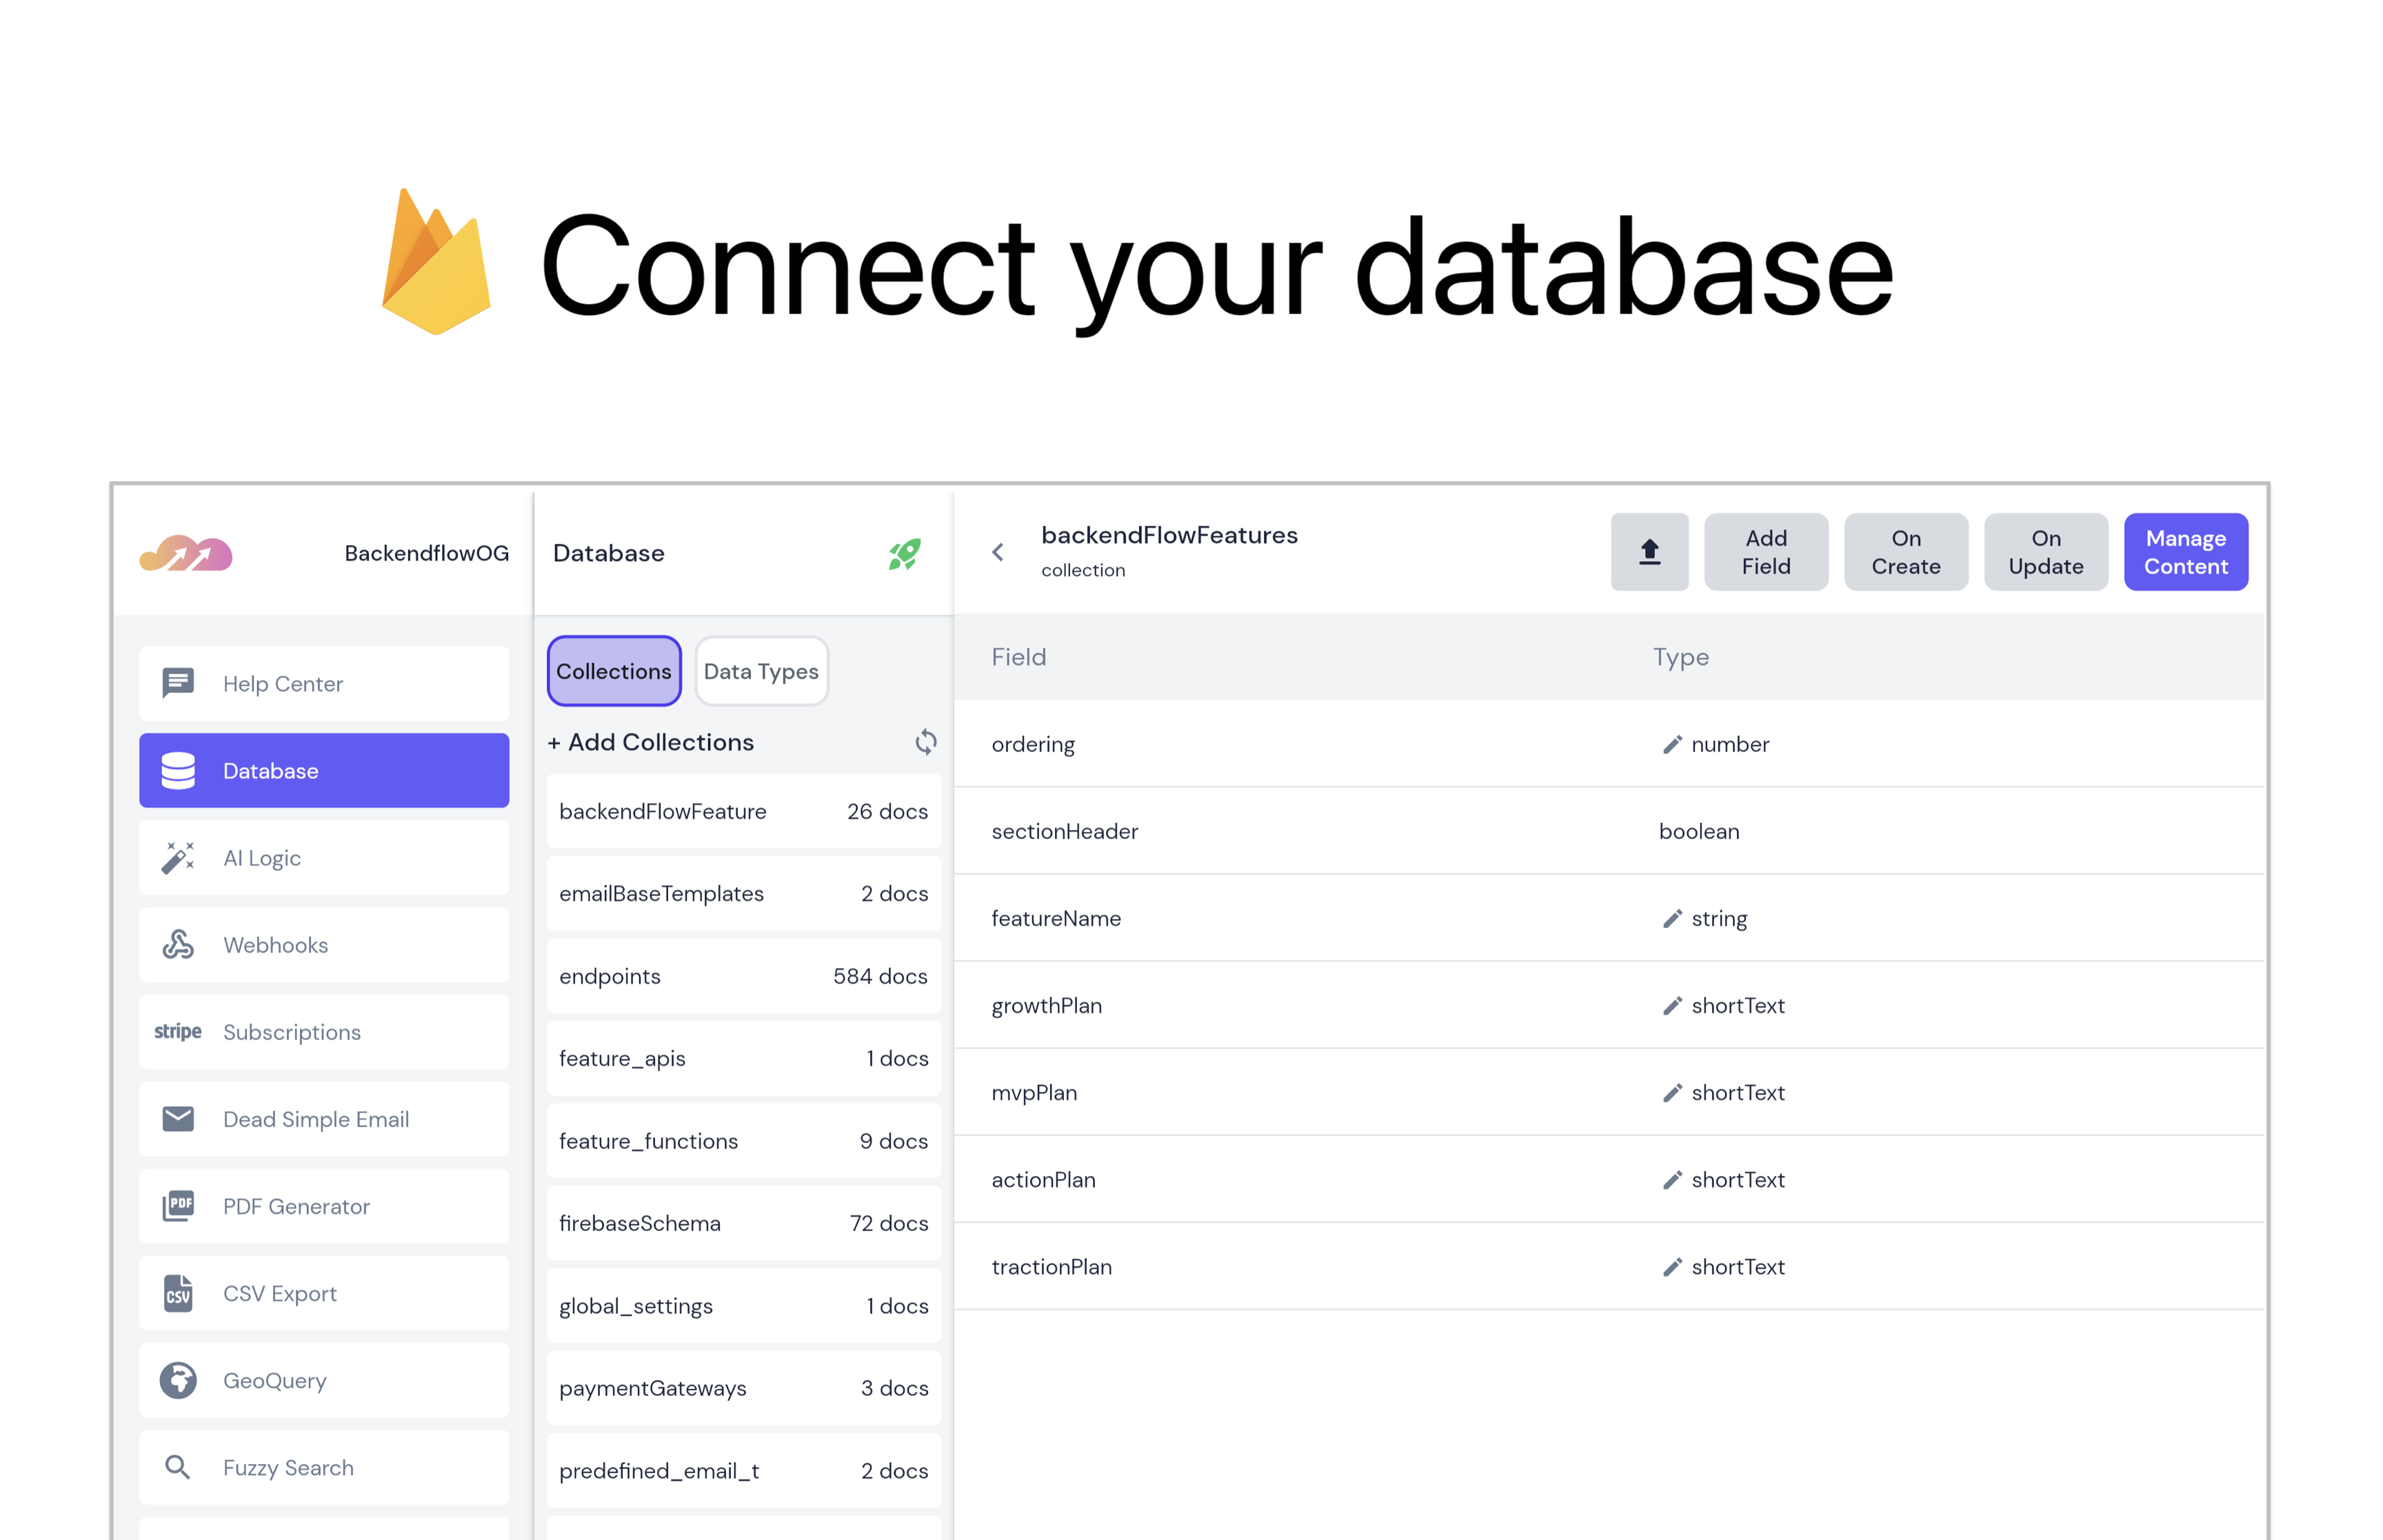Edit the growthPlan type pencil icon
The width and height of the screenshot is (2383, 1540).
[x=1672, y=1005]
